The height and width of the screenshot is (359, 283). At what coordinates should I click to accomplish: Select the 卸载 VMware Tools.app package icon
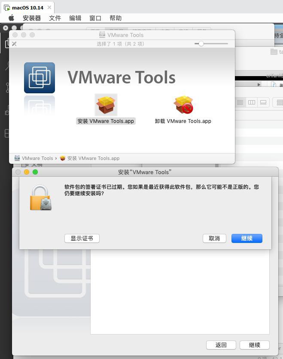coord(183,105)
